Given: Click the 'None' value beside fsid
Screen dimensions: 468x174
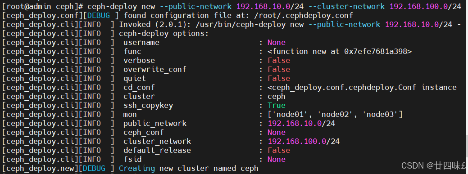Looking at the screenshot, I should pos(277,159).
